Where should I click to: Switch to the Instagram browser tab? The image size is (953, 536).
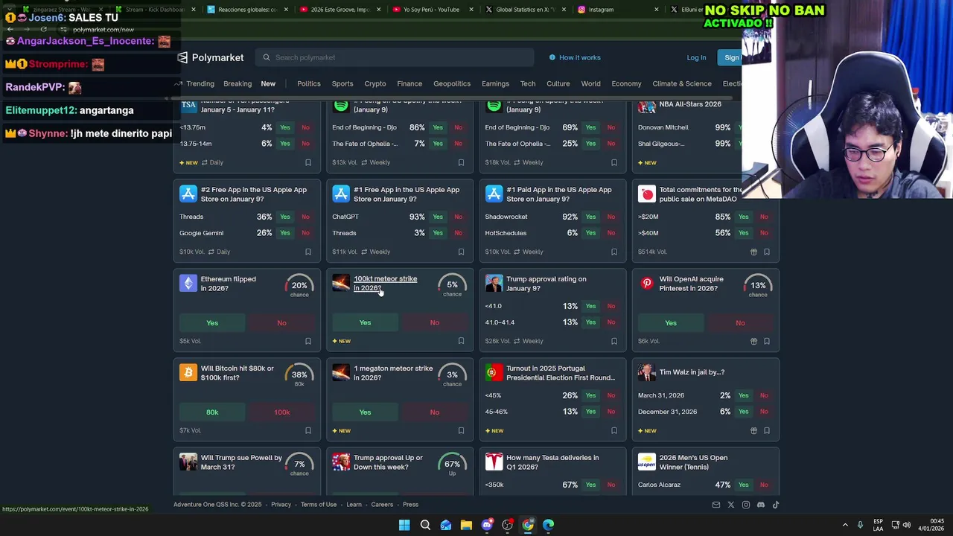pyautogui.click(x=618, y=10)
